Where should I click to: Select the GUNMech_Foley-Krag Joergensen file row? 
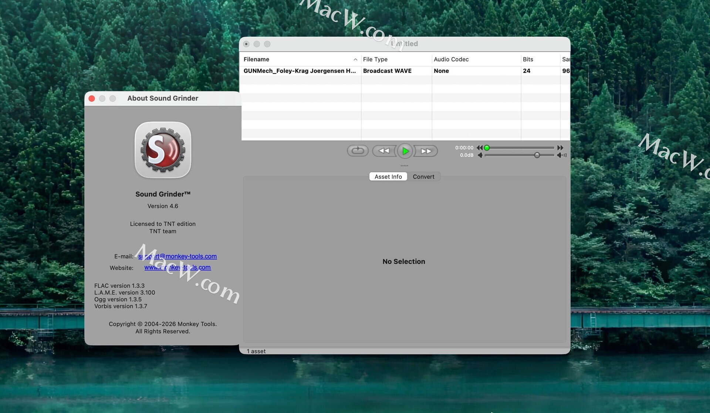pyautogui.click(x=406, y=71)
